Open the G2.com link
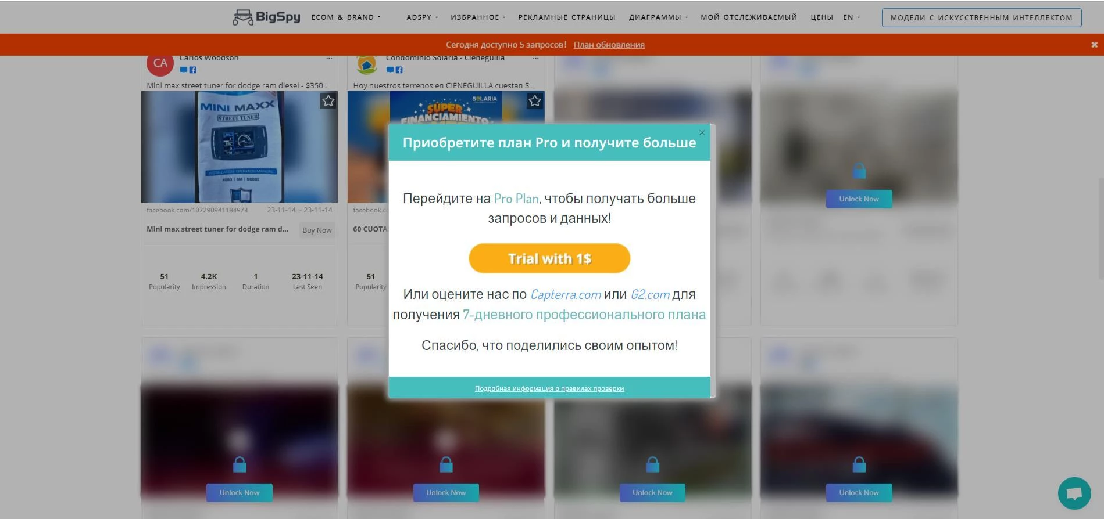 tap(650, 294)
